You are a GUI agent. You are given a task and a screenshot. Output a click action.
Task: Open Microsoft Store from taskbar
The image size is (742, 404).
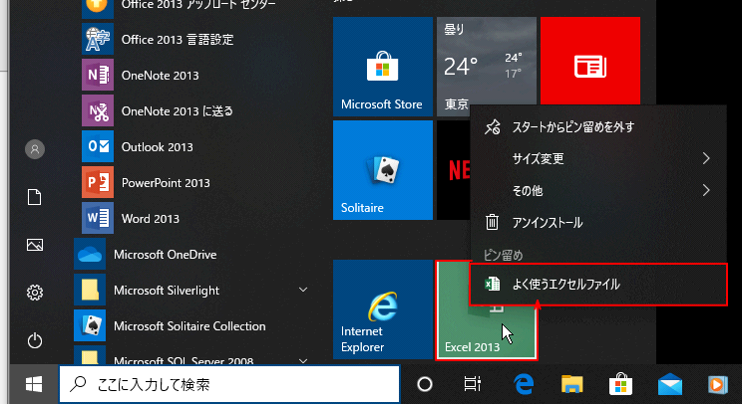[x=621, y=384]
